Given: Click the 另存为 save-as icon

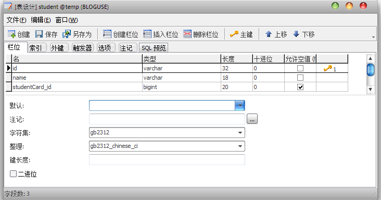Looking at the screenshot, I should (66, 34).
